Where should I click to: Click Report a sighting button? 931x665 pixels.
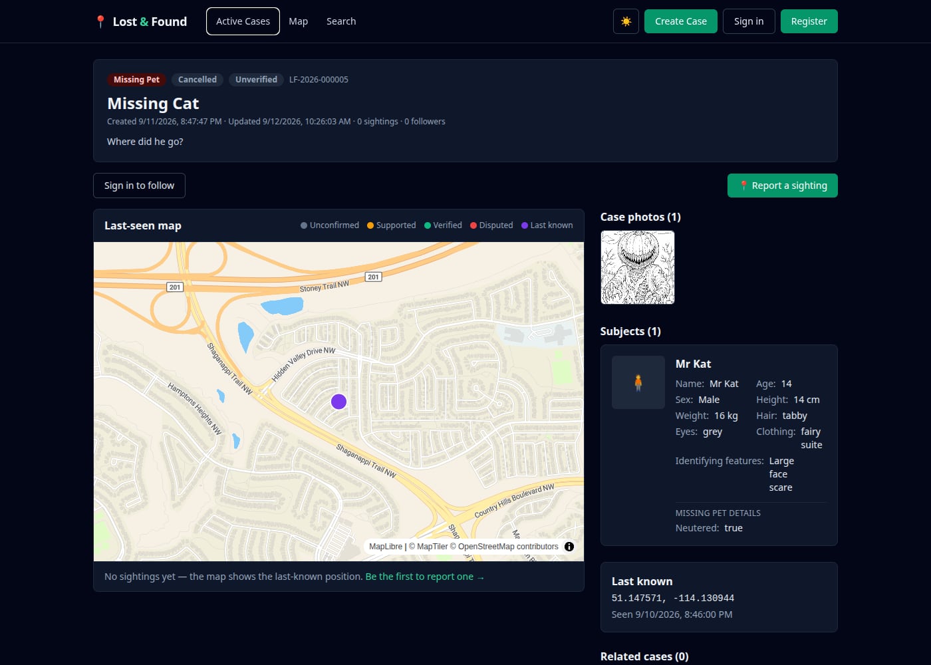(x=783, y=186)
